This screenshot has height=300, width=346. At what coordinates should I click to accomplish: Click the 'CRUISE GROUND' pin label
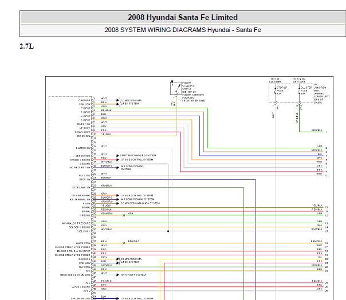(x=80, y=160)
